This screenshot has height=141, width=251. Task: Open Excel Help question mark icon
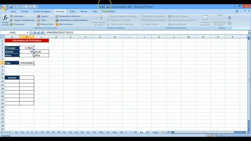[x=237, y=11]
